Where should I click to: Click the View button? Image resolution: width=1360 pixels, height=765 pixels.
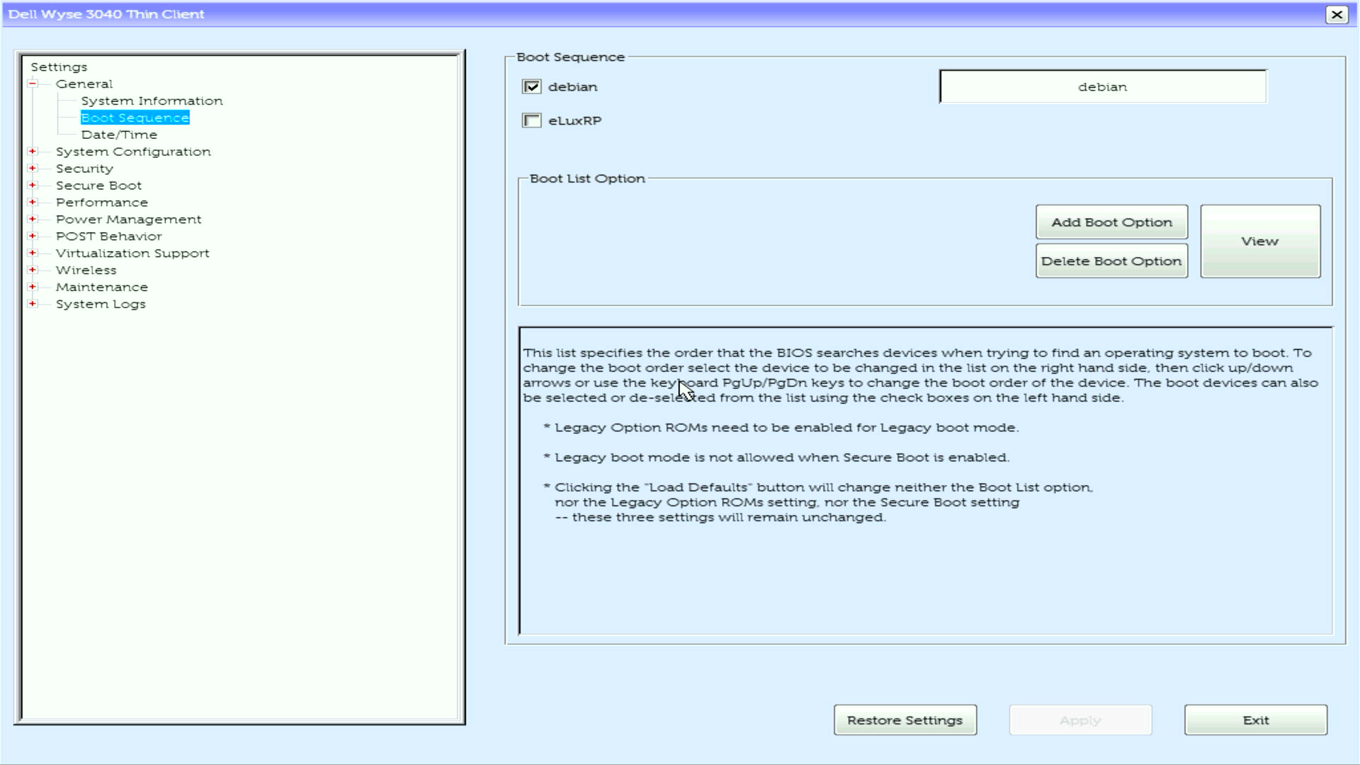click(1260, 242)
